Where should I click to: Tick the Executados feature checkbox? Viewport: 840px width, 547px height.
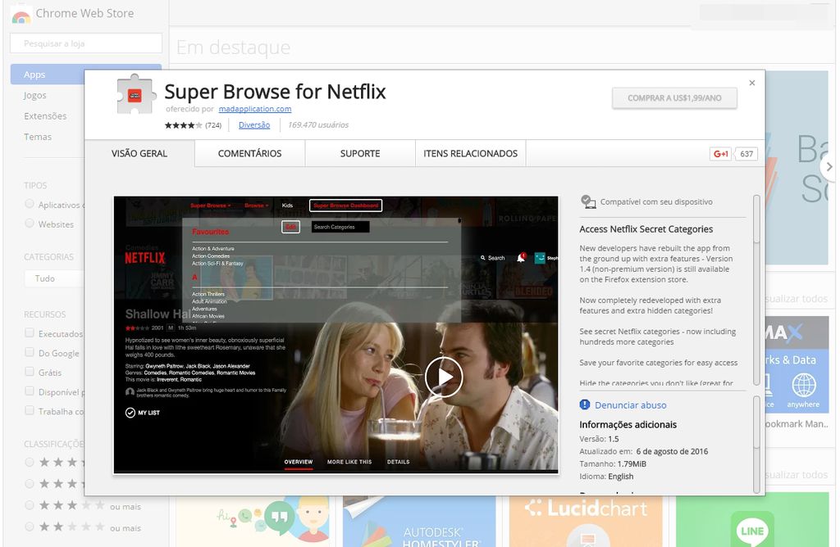tap(30, 332)
